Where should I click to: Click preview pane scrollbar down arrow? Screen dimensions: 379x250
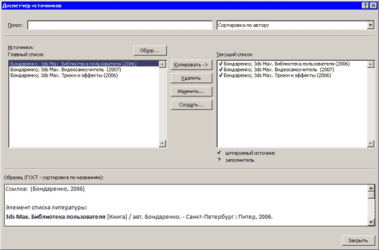[371, 222]
